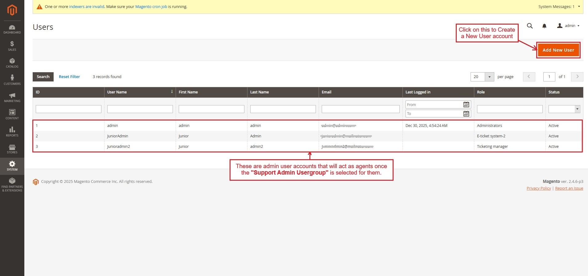Click the Reset Filter link
The width and height of the screenshot is (588, 276).
pyautogui.click(x=69, y=77)
